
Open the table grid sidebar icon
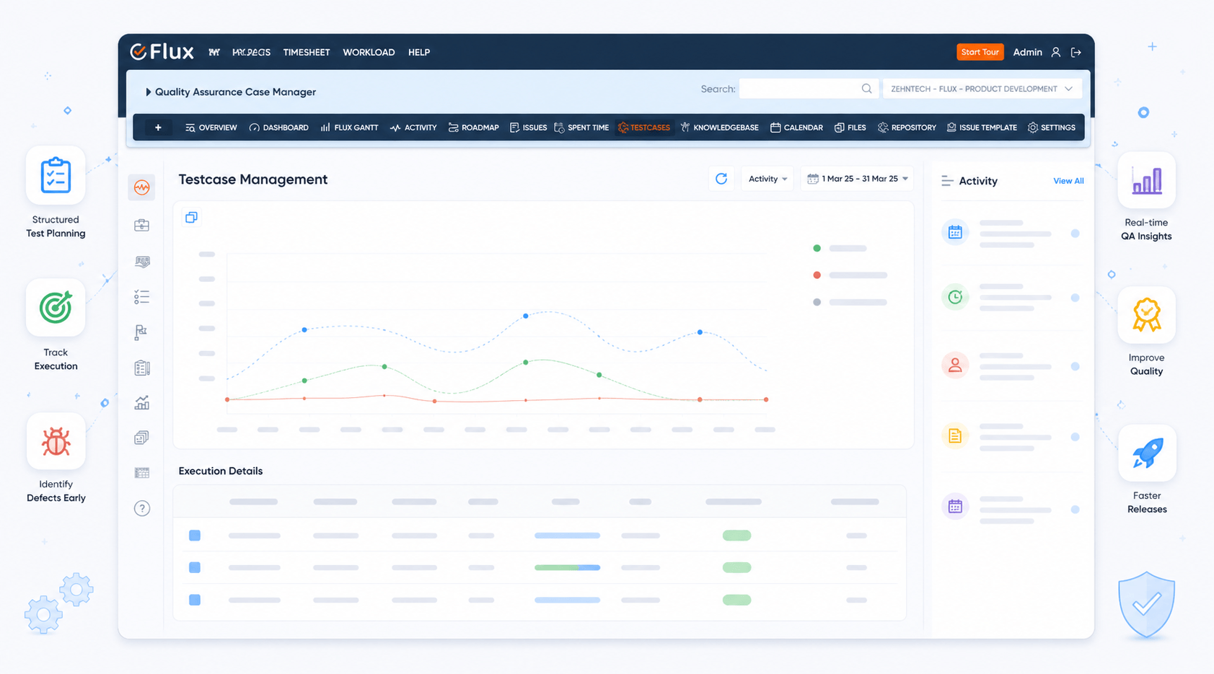(142, 473)
